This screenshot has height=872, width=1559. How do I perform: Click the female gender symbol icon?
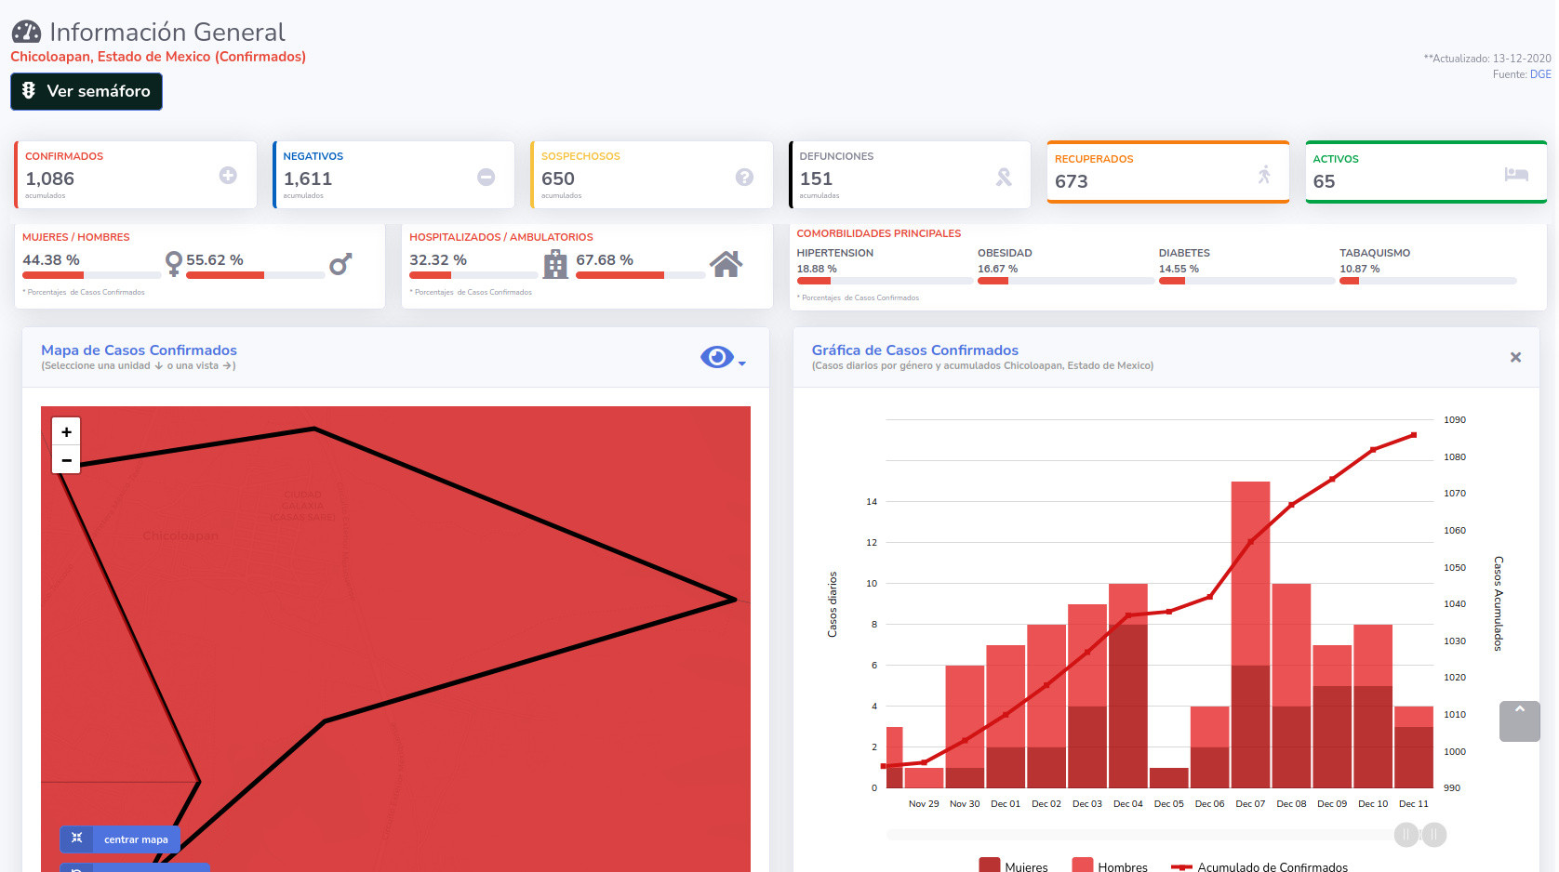click(173, 264)
